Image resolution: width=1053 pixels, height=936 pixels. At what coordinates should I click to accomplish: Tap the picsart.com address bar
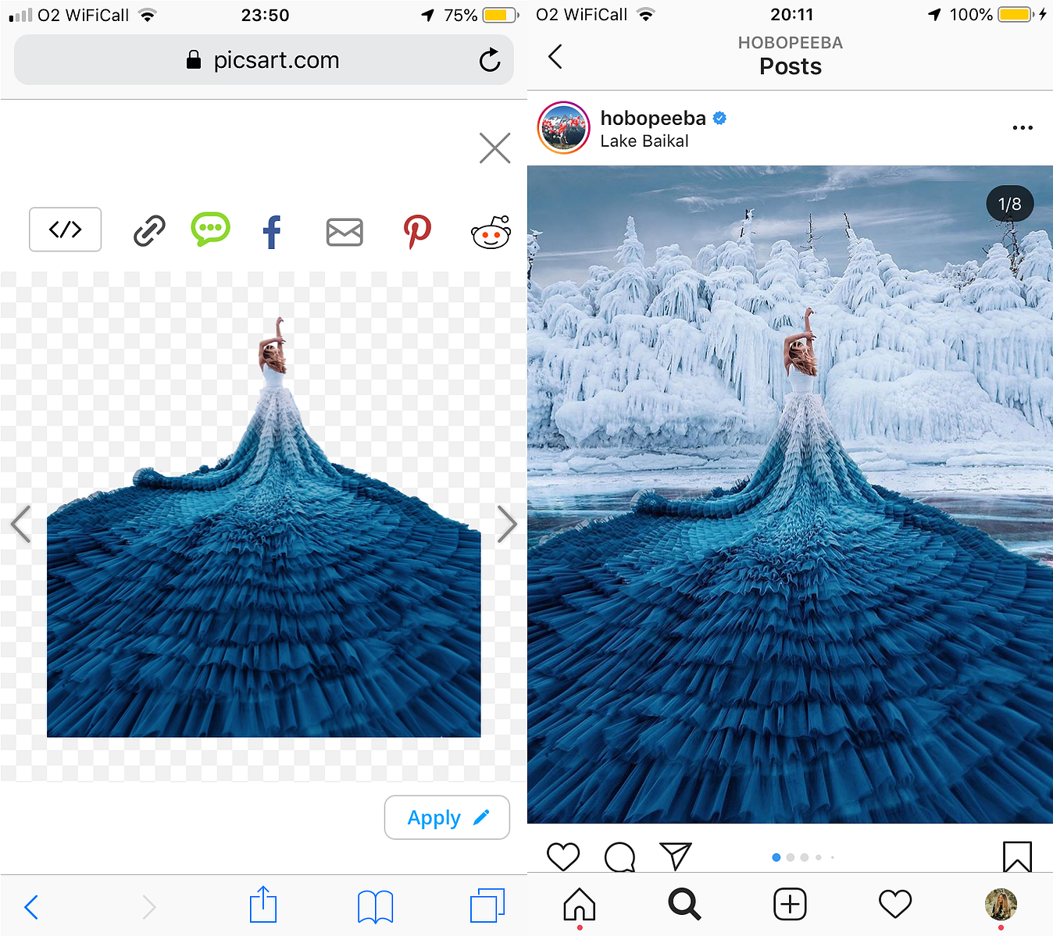pyautogui.click(x=264, y=59)
